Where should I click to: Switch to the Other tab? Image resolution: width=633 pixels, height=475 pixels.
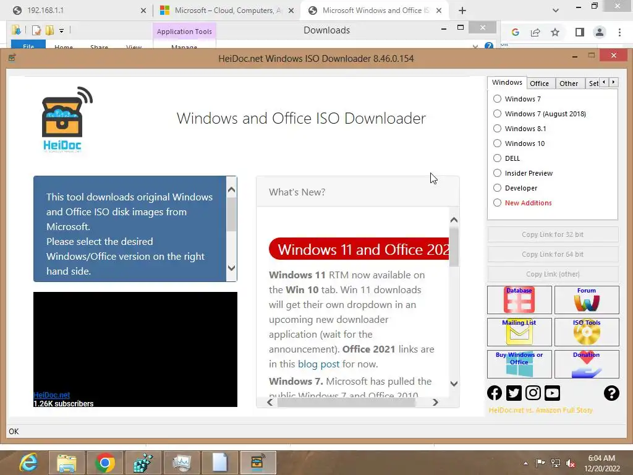[x=569, y=83]
